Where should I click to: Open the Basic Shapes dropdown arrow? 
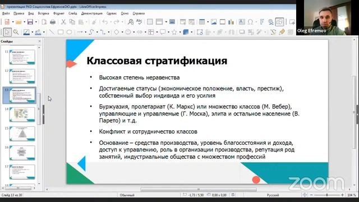pos(122,32)
